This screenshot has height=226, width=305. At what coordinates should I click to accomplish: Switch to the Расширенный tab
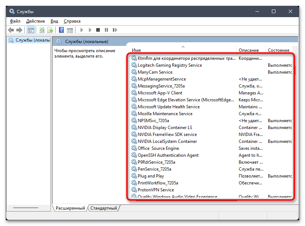click(70, 208)
